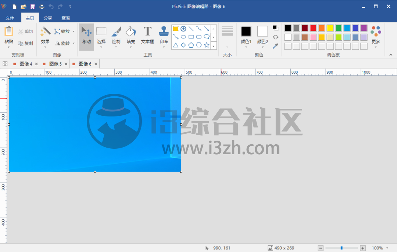Expand the 旋转 dropdown arrow
This screenshot has width=397, height=252.
point(74,43)
